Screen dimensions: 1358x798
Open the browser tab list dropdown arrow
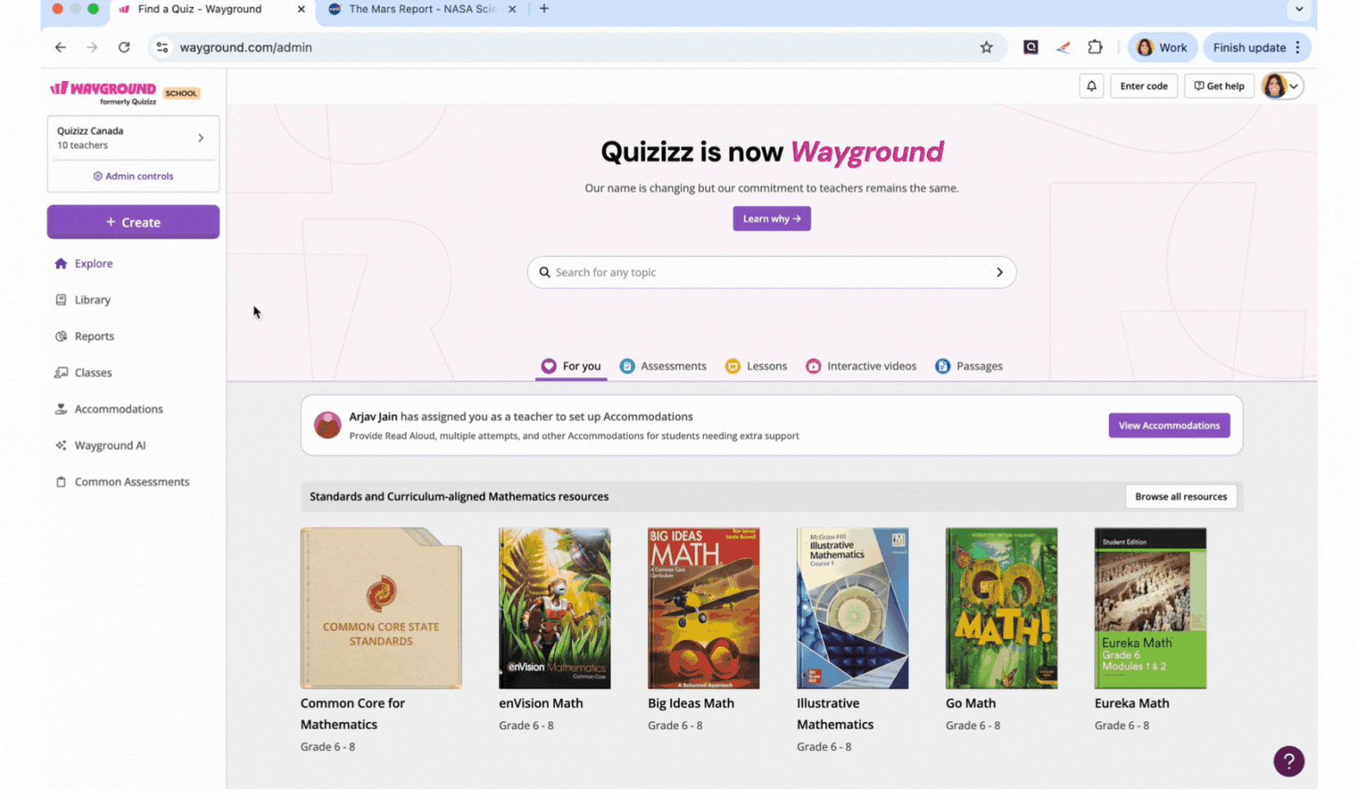1299,9
